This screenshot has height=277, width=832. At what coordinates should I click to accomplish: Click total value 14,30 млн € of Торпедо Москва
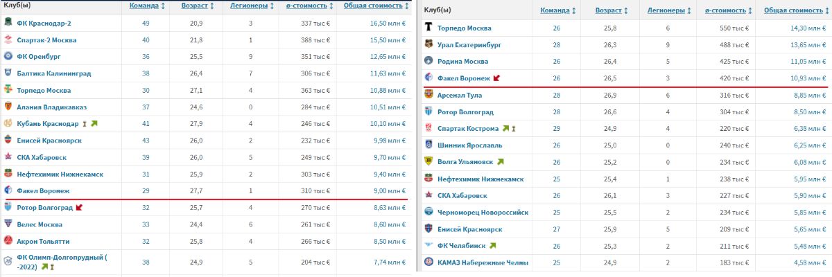[x=805, y=28]
